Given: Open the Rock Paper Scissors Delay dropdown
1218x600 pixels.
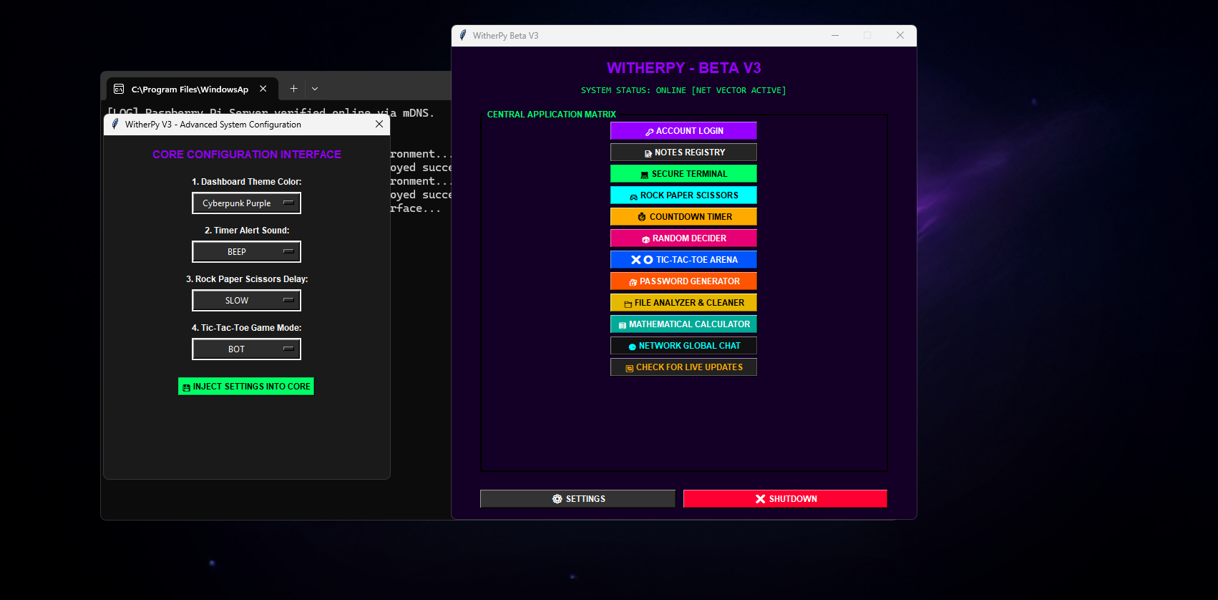Looking at the screenshot, I should pyautogui.click(x=246, y=301).
